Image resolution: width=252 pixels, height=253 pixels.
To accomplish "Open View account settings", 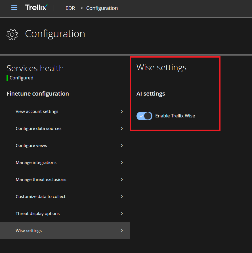I will pos(65,111).
